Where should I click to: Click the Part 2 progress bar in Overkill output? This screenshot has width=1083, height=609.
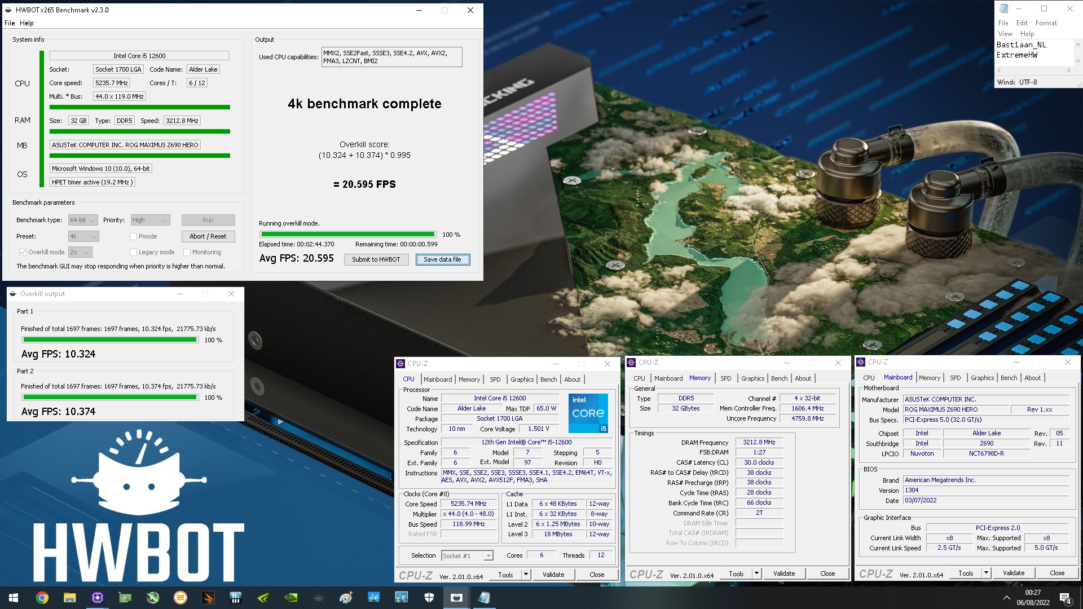pyautogui.click(x=110, y=398)
